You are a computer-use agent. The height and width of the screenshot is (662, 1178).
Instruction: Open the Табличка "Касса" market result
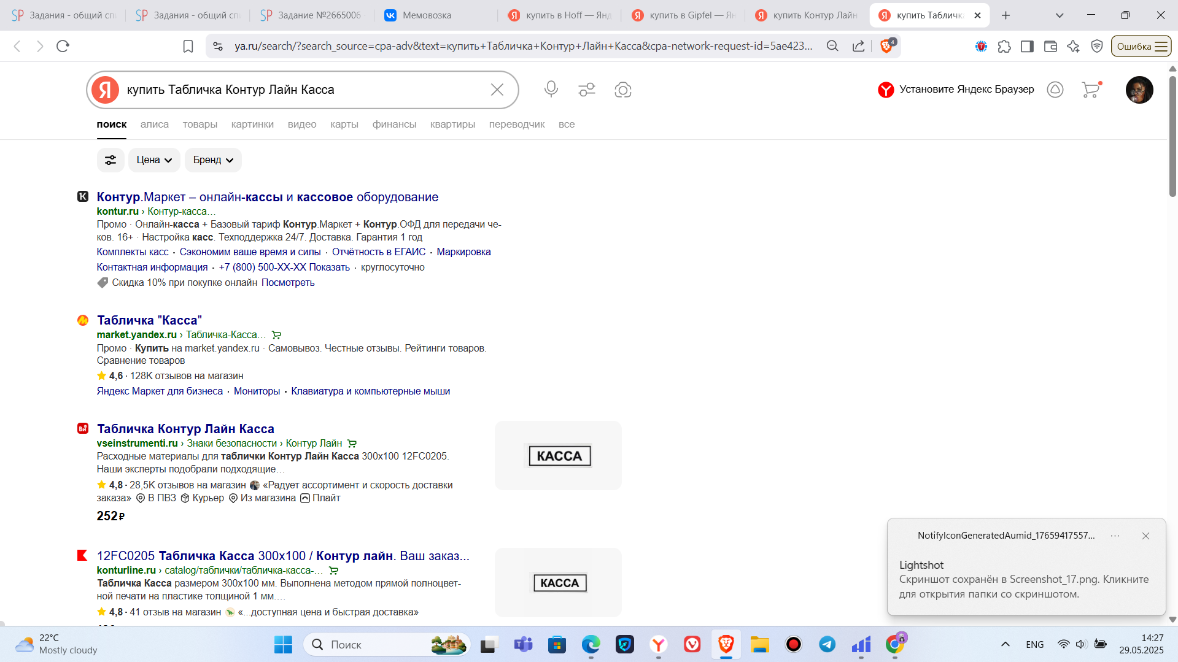pos(149,320)
